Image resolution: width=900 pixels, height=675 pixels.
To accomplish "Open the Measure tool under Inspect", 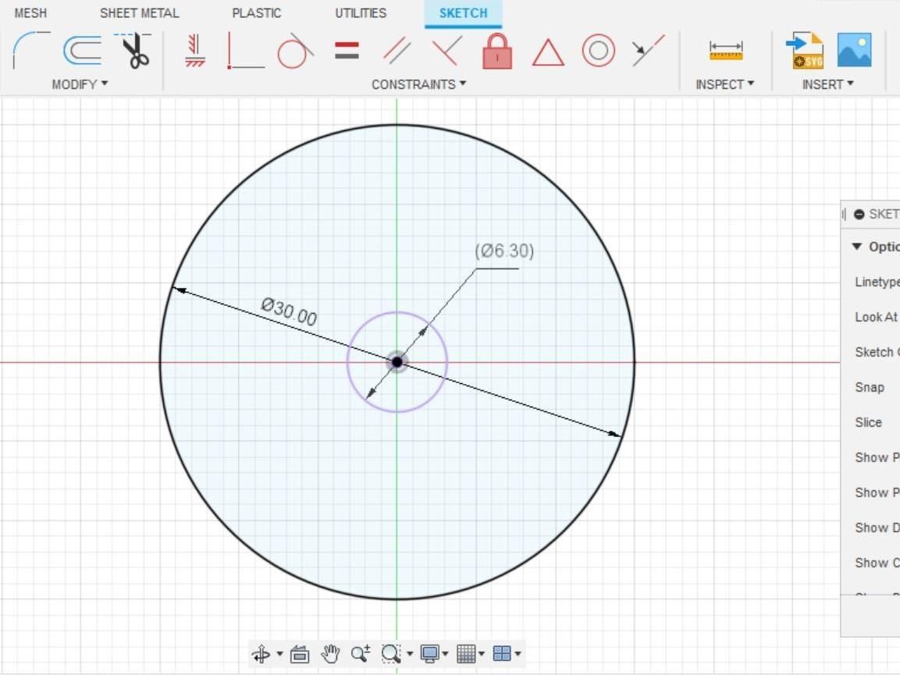I will click(724, 51).
